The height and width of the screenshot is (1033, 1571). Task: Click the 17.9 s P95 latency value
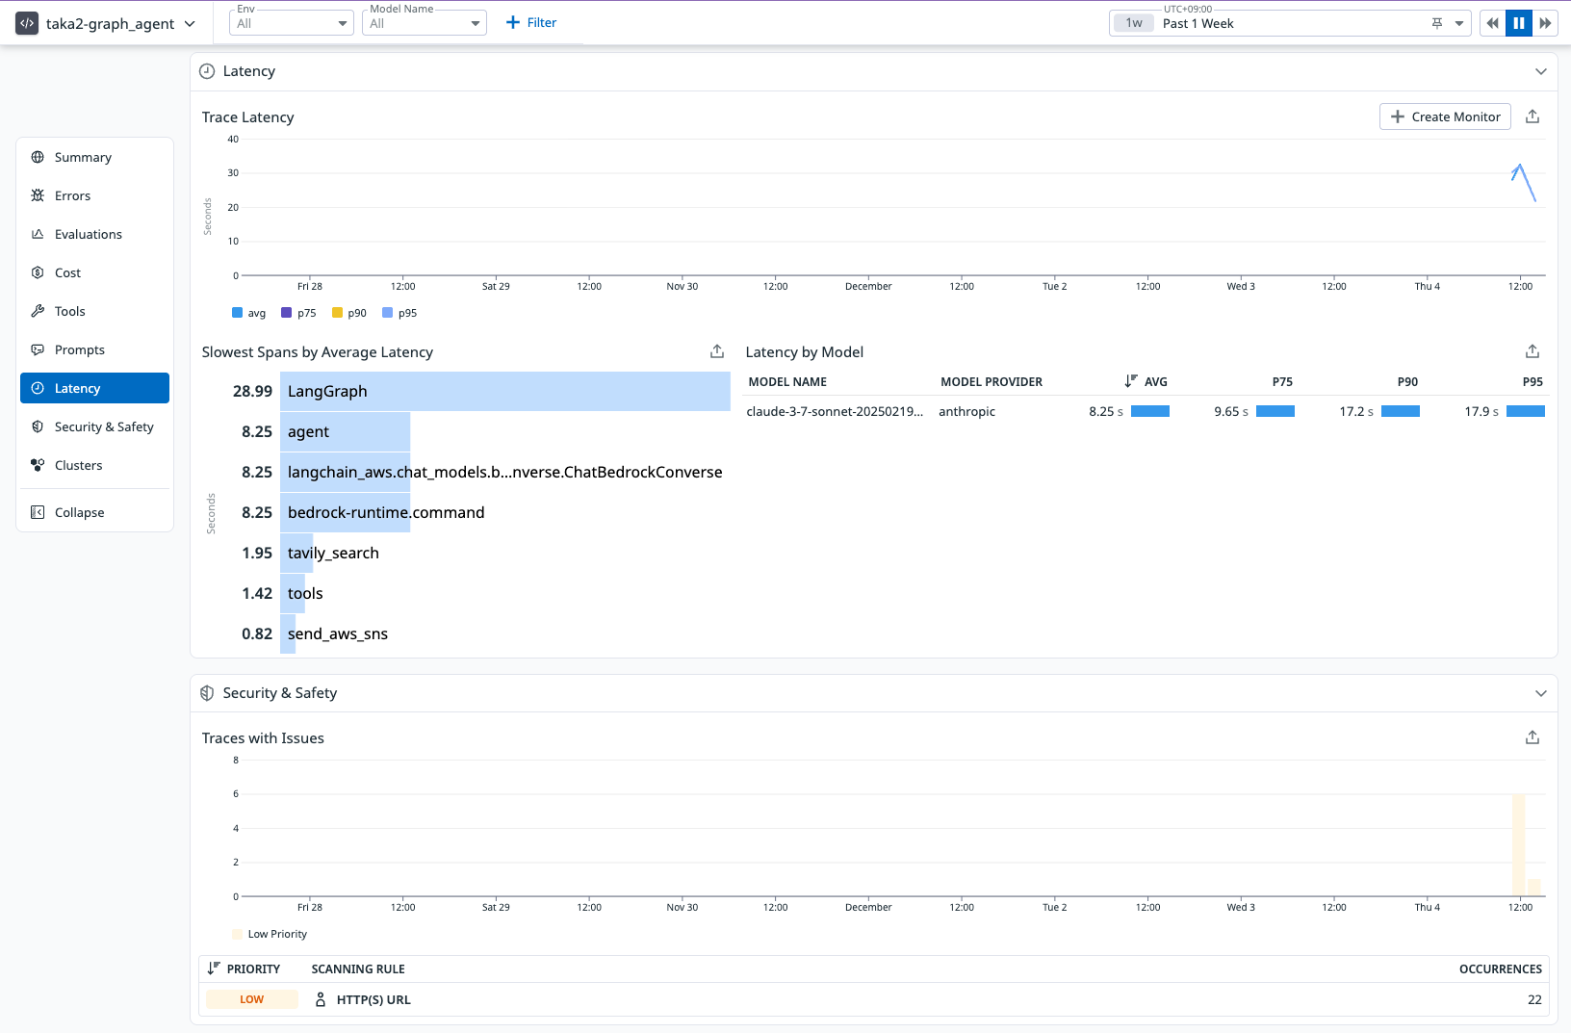tap(1481, 411)
